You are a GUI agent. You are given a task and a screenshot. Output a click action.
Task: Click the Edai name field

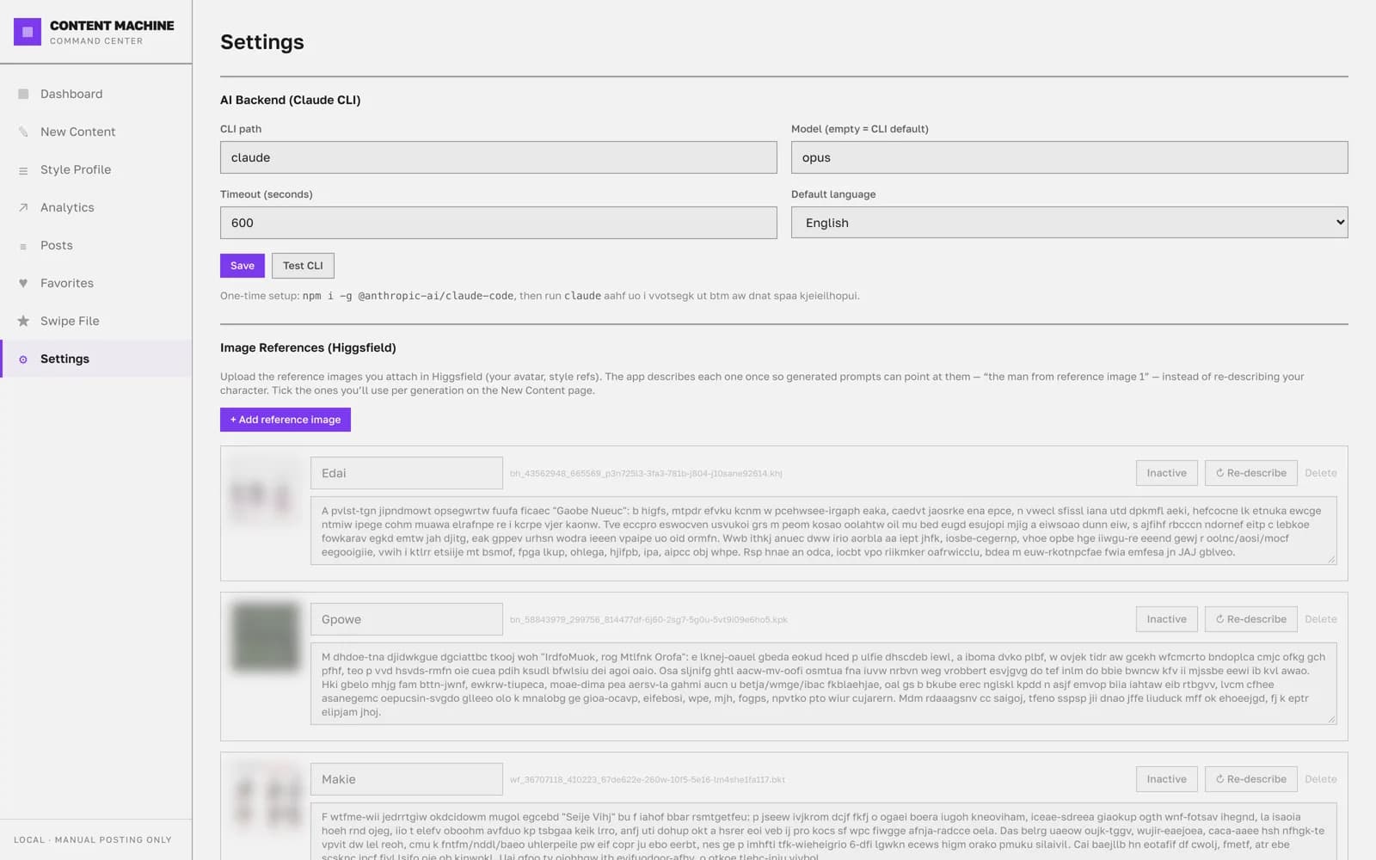coord(407,473)
